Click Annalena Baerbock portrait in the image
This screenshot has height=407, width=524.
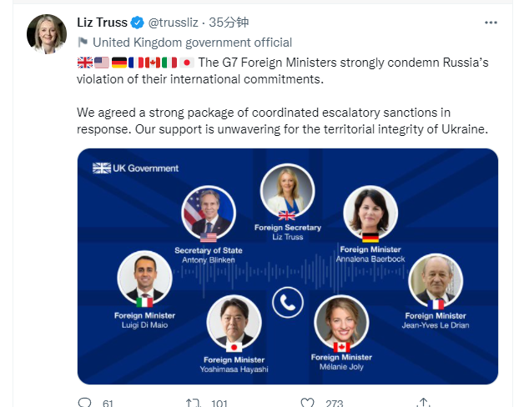pos(370,213)
